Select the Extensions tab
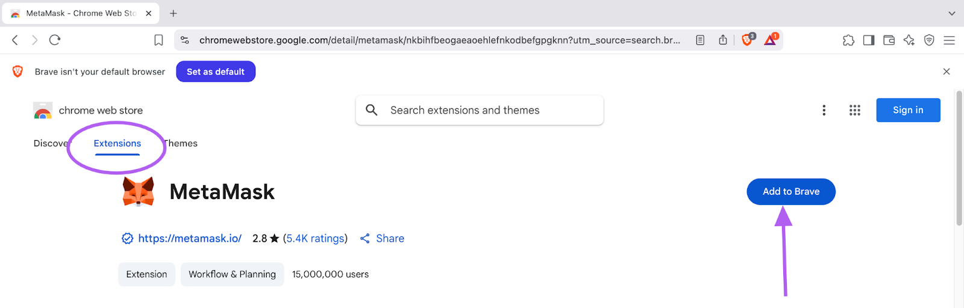Image resolution: width=964 pixels, height=308 pixels. [x=117, y=143]
